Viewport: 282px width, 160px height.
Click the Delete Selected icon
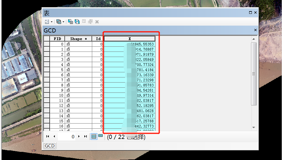[x=97, y=22]
